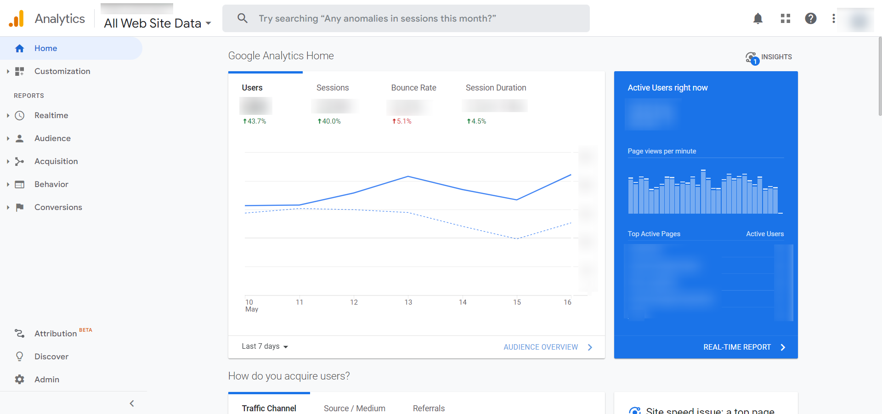Click the Conversions flag icon
This screenshot has height=414, width=882.
pyautogui.click(x=20, y=207)
